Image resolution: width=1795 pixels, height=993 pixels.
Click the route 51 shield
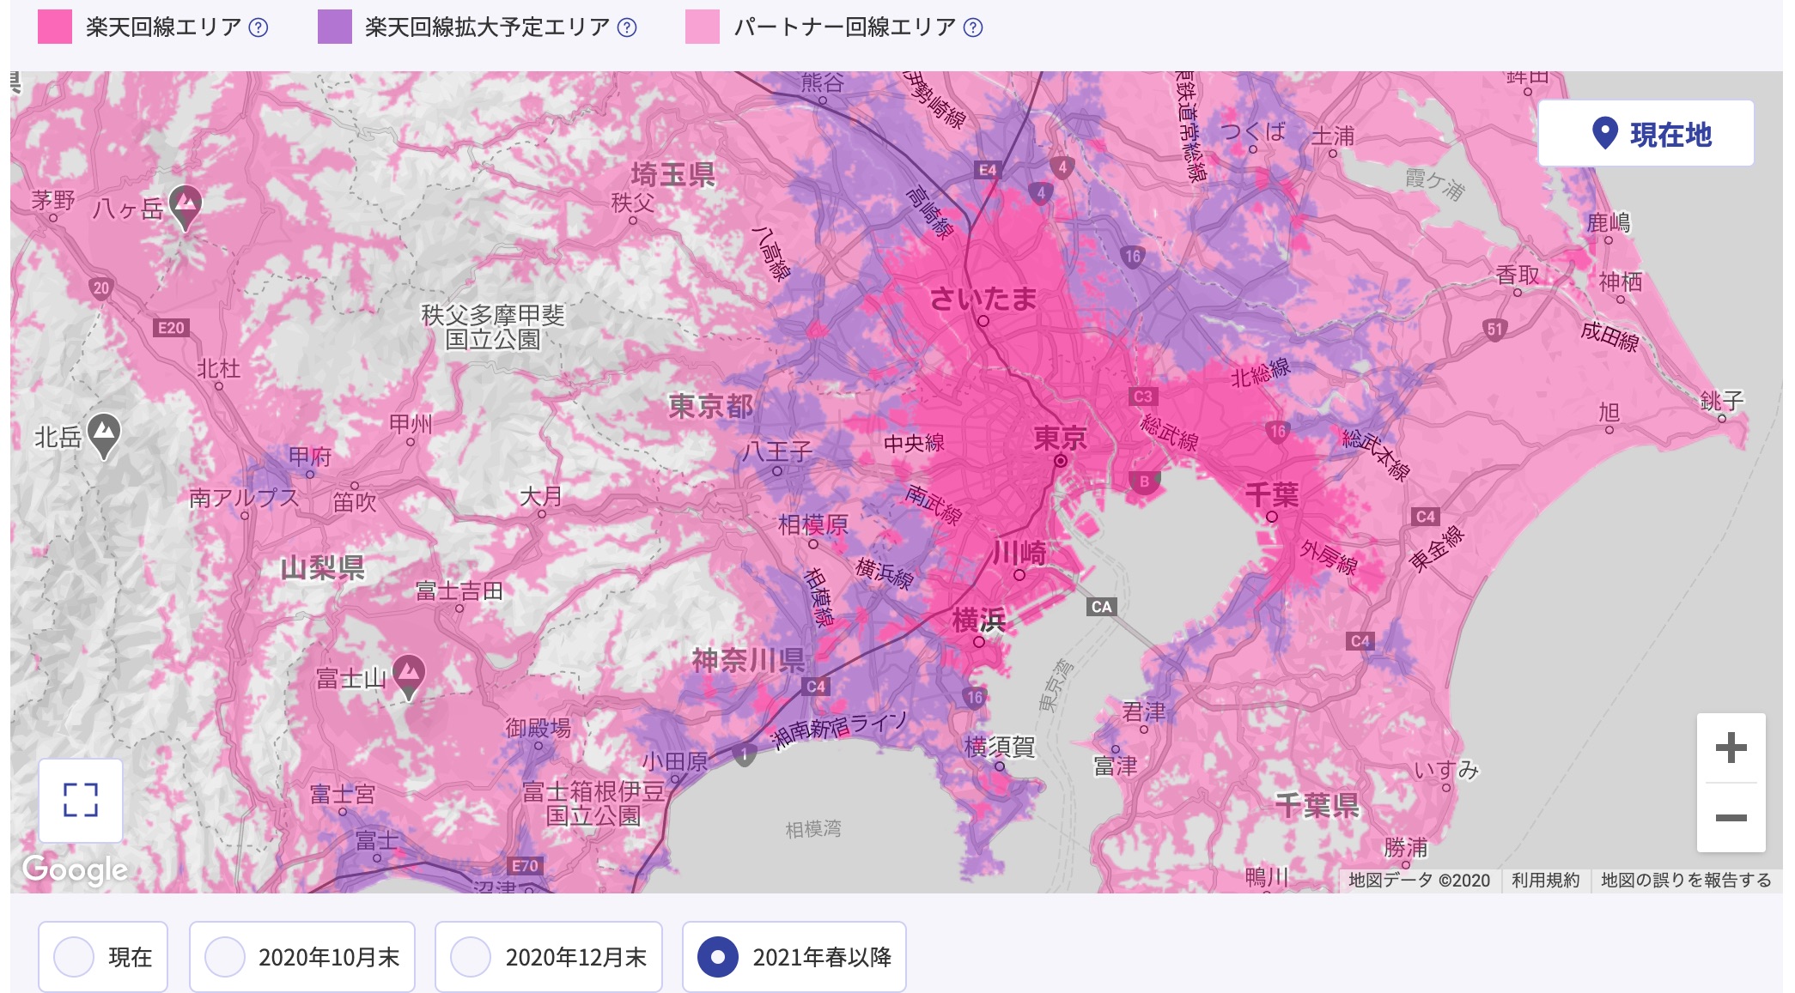click(1494, 330)
